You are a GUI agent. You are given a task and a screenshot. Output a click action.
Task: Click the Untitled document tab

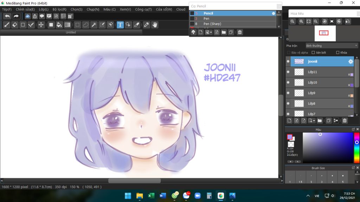[71, 33]
